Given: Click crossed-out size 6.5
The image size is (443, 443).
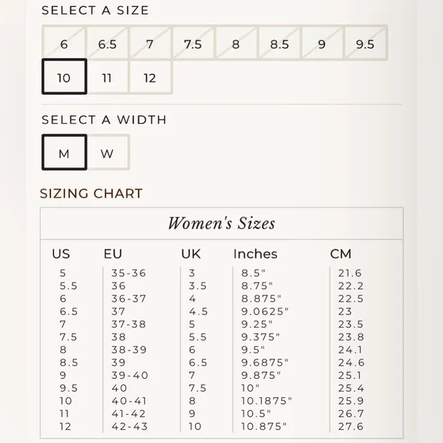Looking at the screenshot, I should 107,43.
